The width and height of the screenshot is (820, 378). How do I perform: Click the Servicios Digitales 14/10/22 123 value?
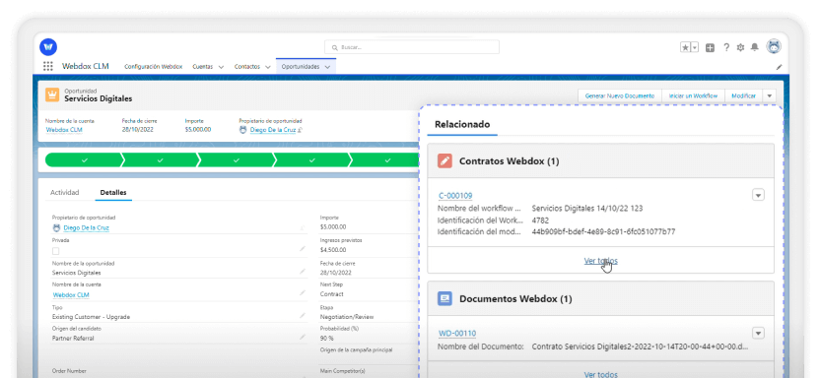tap(587, 209)
